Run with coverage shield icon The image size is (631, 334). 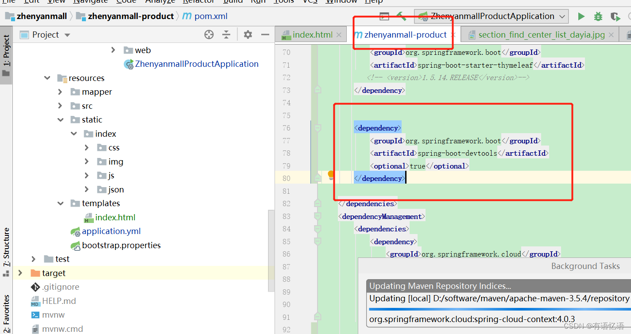(x=615, y=16)
